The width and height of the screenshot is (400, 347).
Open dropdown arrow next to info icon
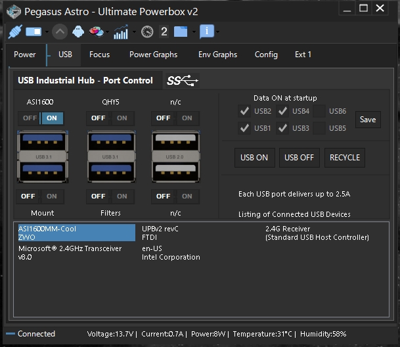click(217, 32)
